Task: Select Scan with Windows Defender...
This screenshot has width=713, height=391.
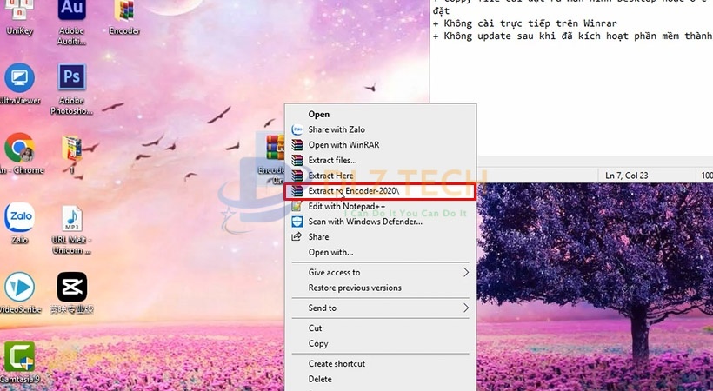Action: coord(380,222)
